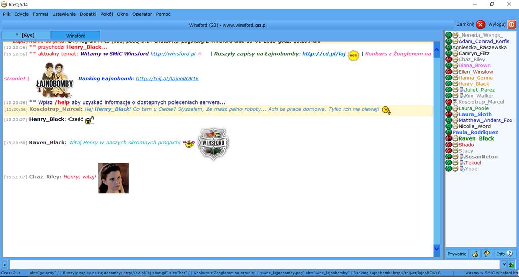The height and width of the screenshot is (277, 519).
Task: Click the arrow button left of message input
Action: (5, 264)
